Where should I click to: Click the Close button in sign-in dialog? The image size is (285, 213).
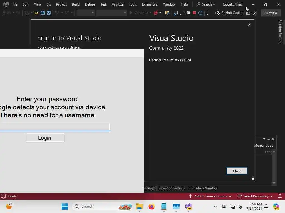[237, 171]
